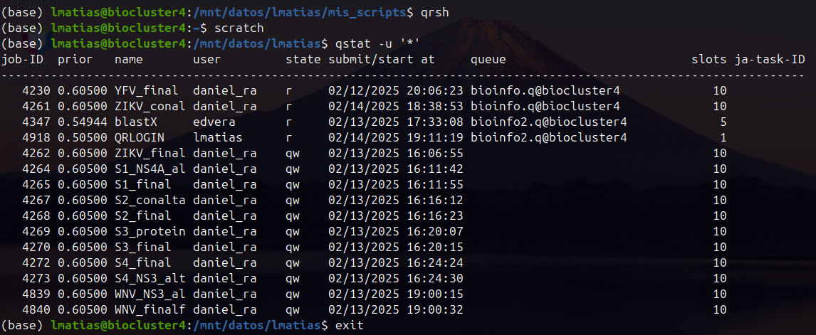Click the submit time 02/14/2025 19:11:19
The width and height of the screenshot is (816, 335).
395,138
